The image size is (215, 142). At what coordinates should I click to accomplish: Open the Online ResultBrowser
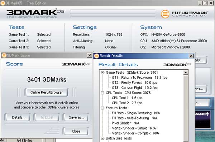47,92
